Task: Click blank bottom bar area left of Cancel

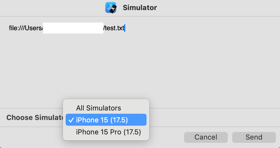Action: point(167,137)
